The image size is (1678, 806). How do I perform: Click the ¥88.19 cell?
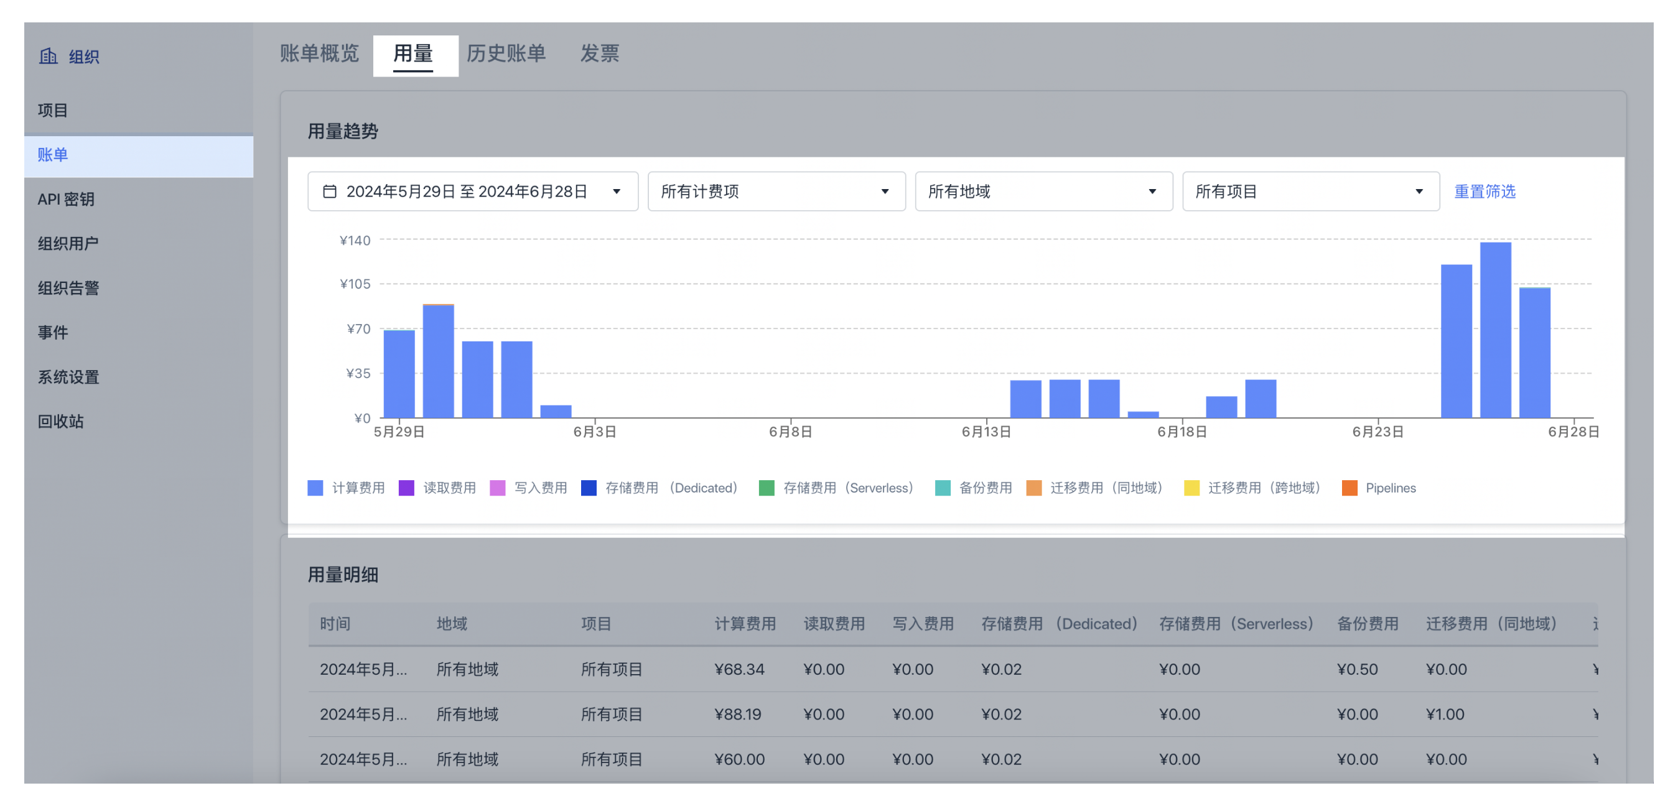738,714
